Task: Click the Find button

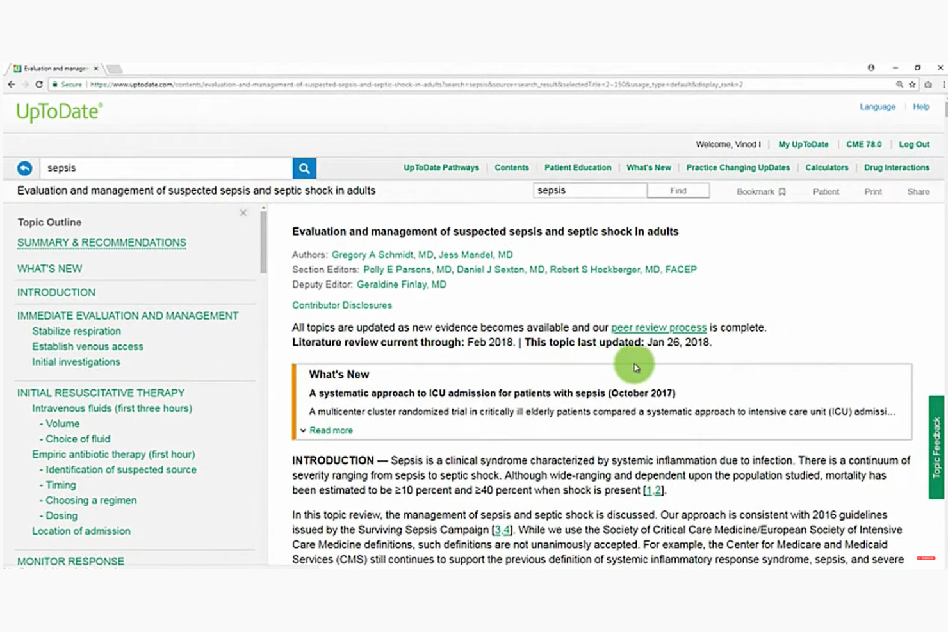Action: [x=678, y=191]
